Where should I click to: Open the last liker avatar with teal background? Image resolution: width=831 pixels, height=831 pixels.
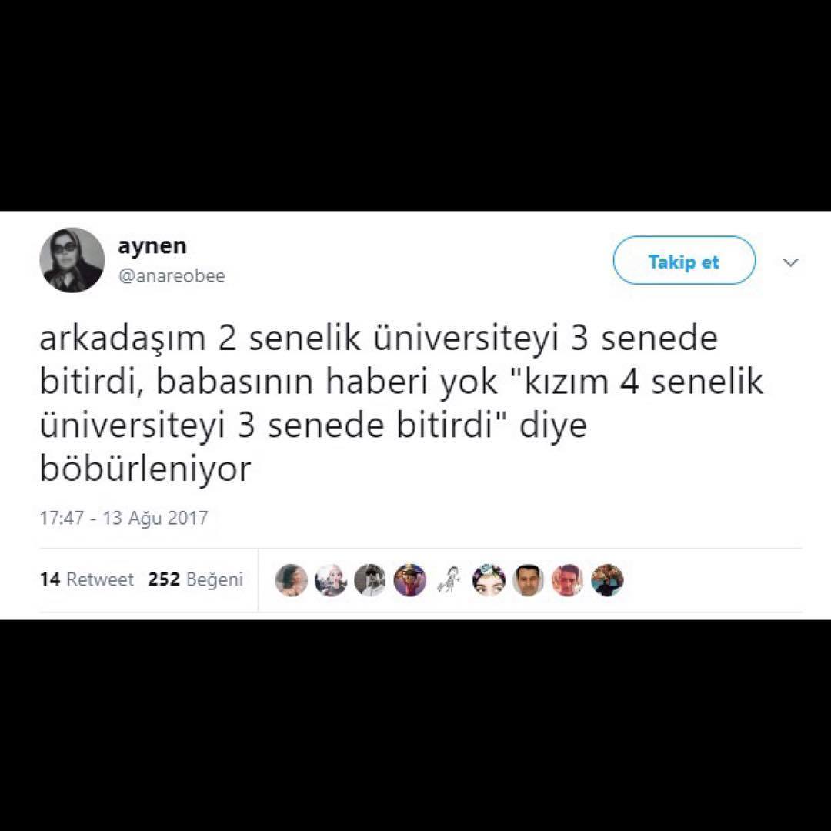(x=607, y=580)
